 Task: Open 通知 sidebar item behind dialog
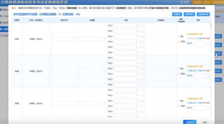coord(4,10)
